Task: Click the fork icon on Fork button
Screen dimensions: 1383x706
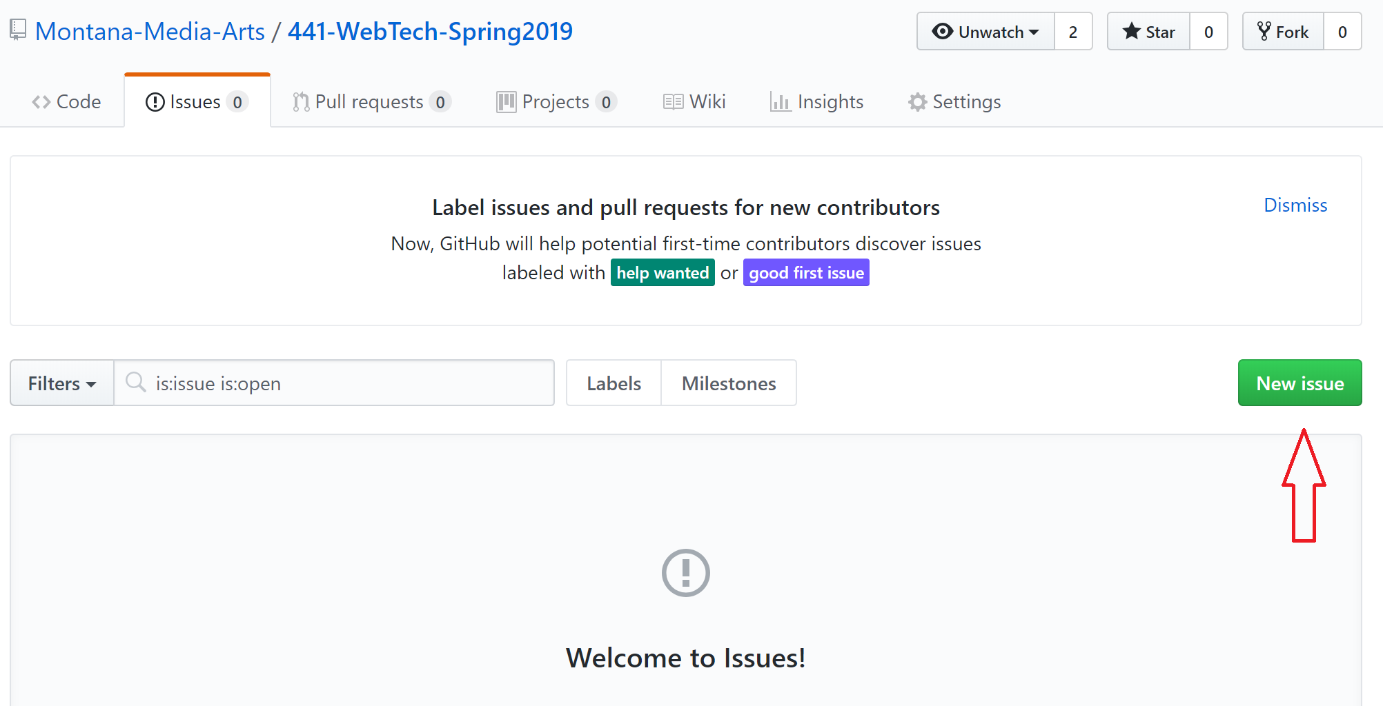Action: click(1264, 31)
